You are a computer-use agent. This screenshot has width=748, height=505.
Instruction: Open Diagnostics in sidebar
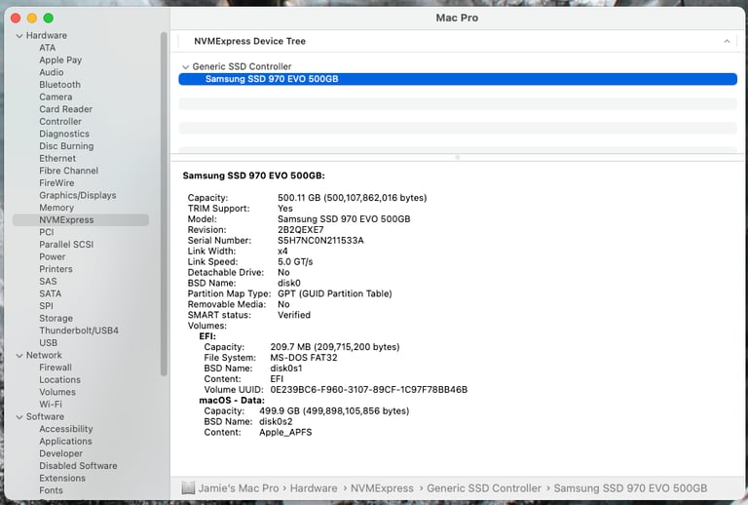[64, 135]
